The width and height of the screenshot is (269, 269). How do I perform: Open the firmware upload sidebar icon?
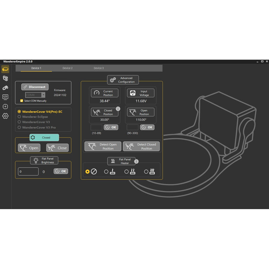click(x=5, y=107)
